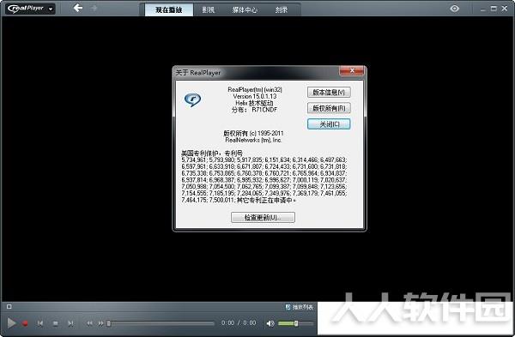Skip to the next track
The width and height of the screenshot is (515, 337).
[x=70, y=323]
